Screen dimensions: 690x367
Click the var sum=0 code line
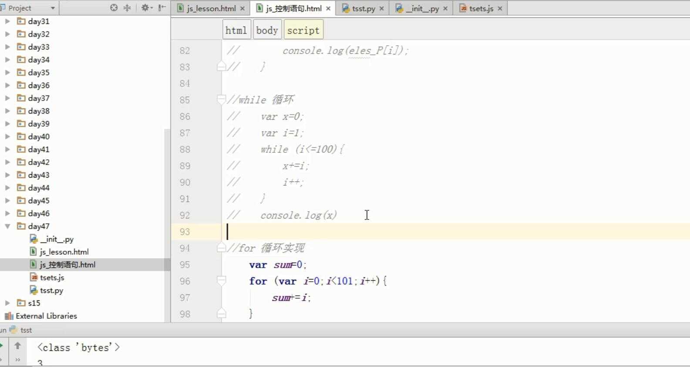coord(278,265)
